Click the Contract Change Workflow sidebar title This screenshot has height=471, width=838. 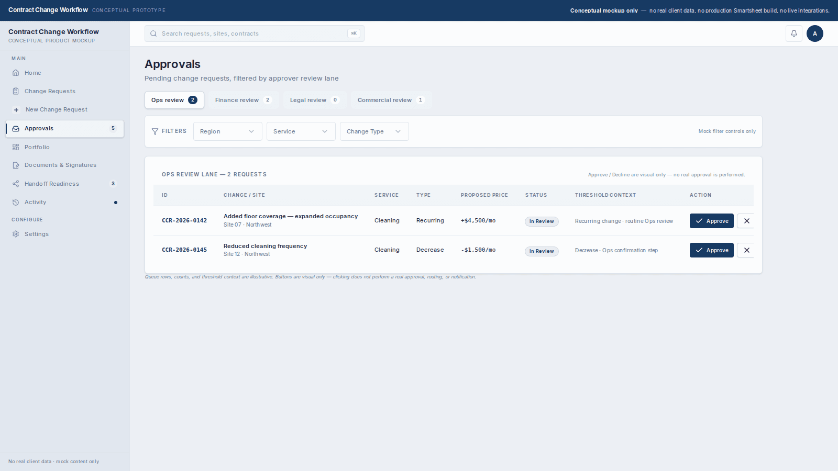click(53, 32)
